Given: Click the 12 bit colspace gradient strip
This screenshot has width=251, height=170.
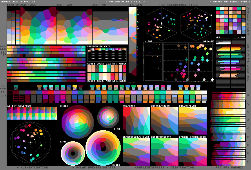Looking at the screenshot, I should [x=32, y=113].
